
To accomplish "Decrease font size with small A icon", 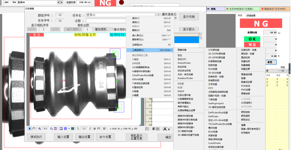I will (169, 129).
